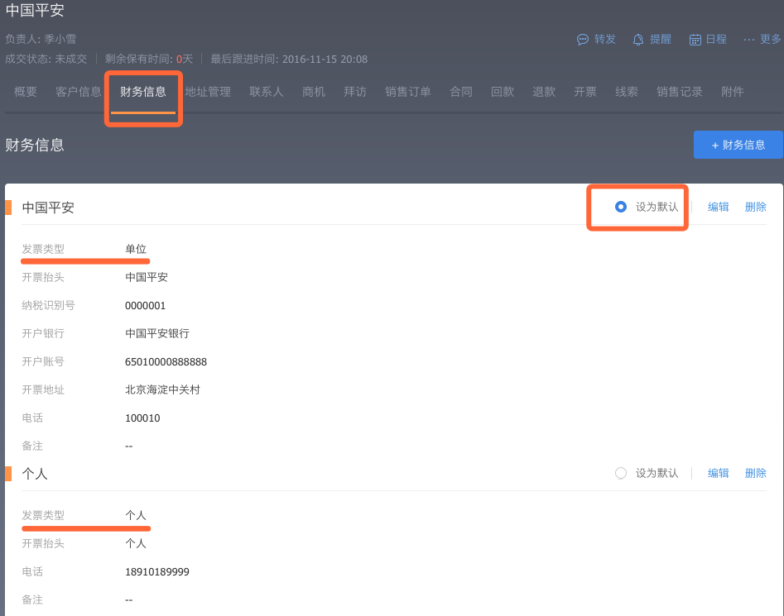Click 删除 for the 个人 record
Image resolution: width=784 pixels, height=616 pixels.
point(756,473)
